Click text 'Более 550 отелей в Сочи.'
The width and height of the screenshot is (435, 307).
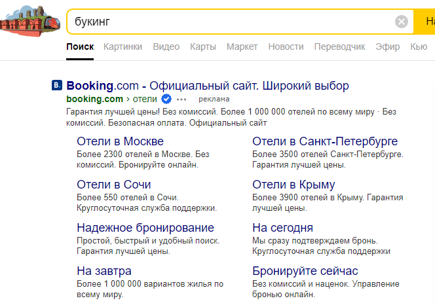pyautogui.click(x=128, y=197)
